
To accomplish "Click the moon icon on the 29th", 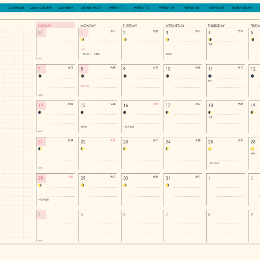I will pos(83,185).
